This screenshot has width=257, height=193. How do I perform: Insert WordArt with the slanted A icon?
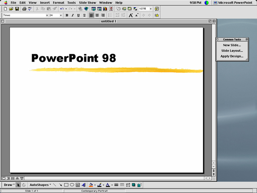click(x=84, y=185)
